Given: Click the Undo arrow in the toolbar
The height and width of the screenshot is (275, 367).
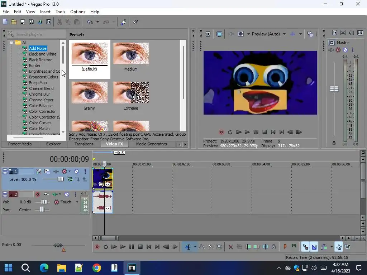Looking at the screenshot, I should coord(90,22).
